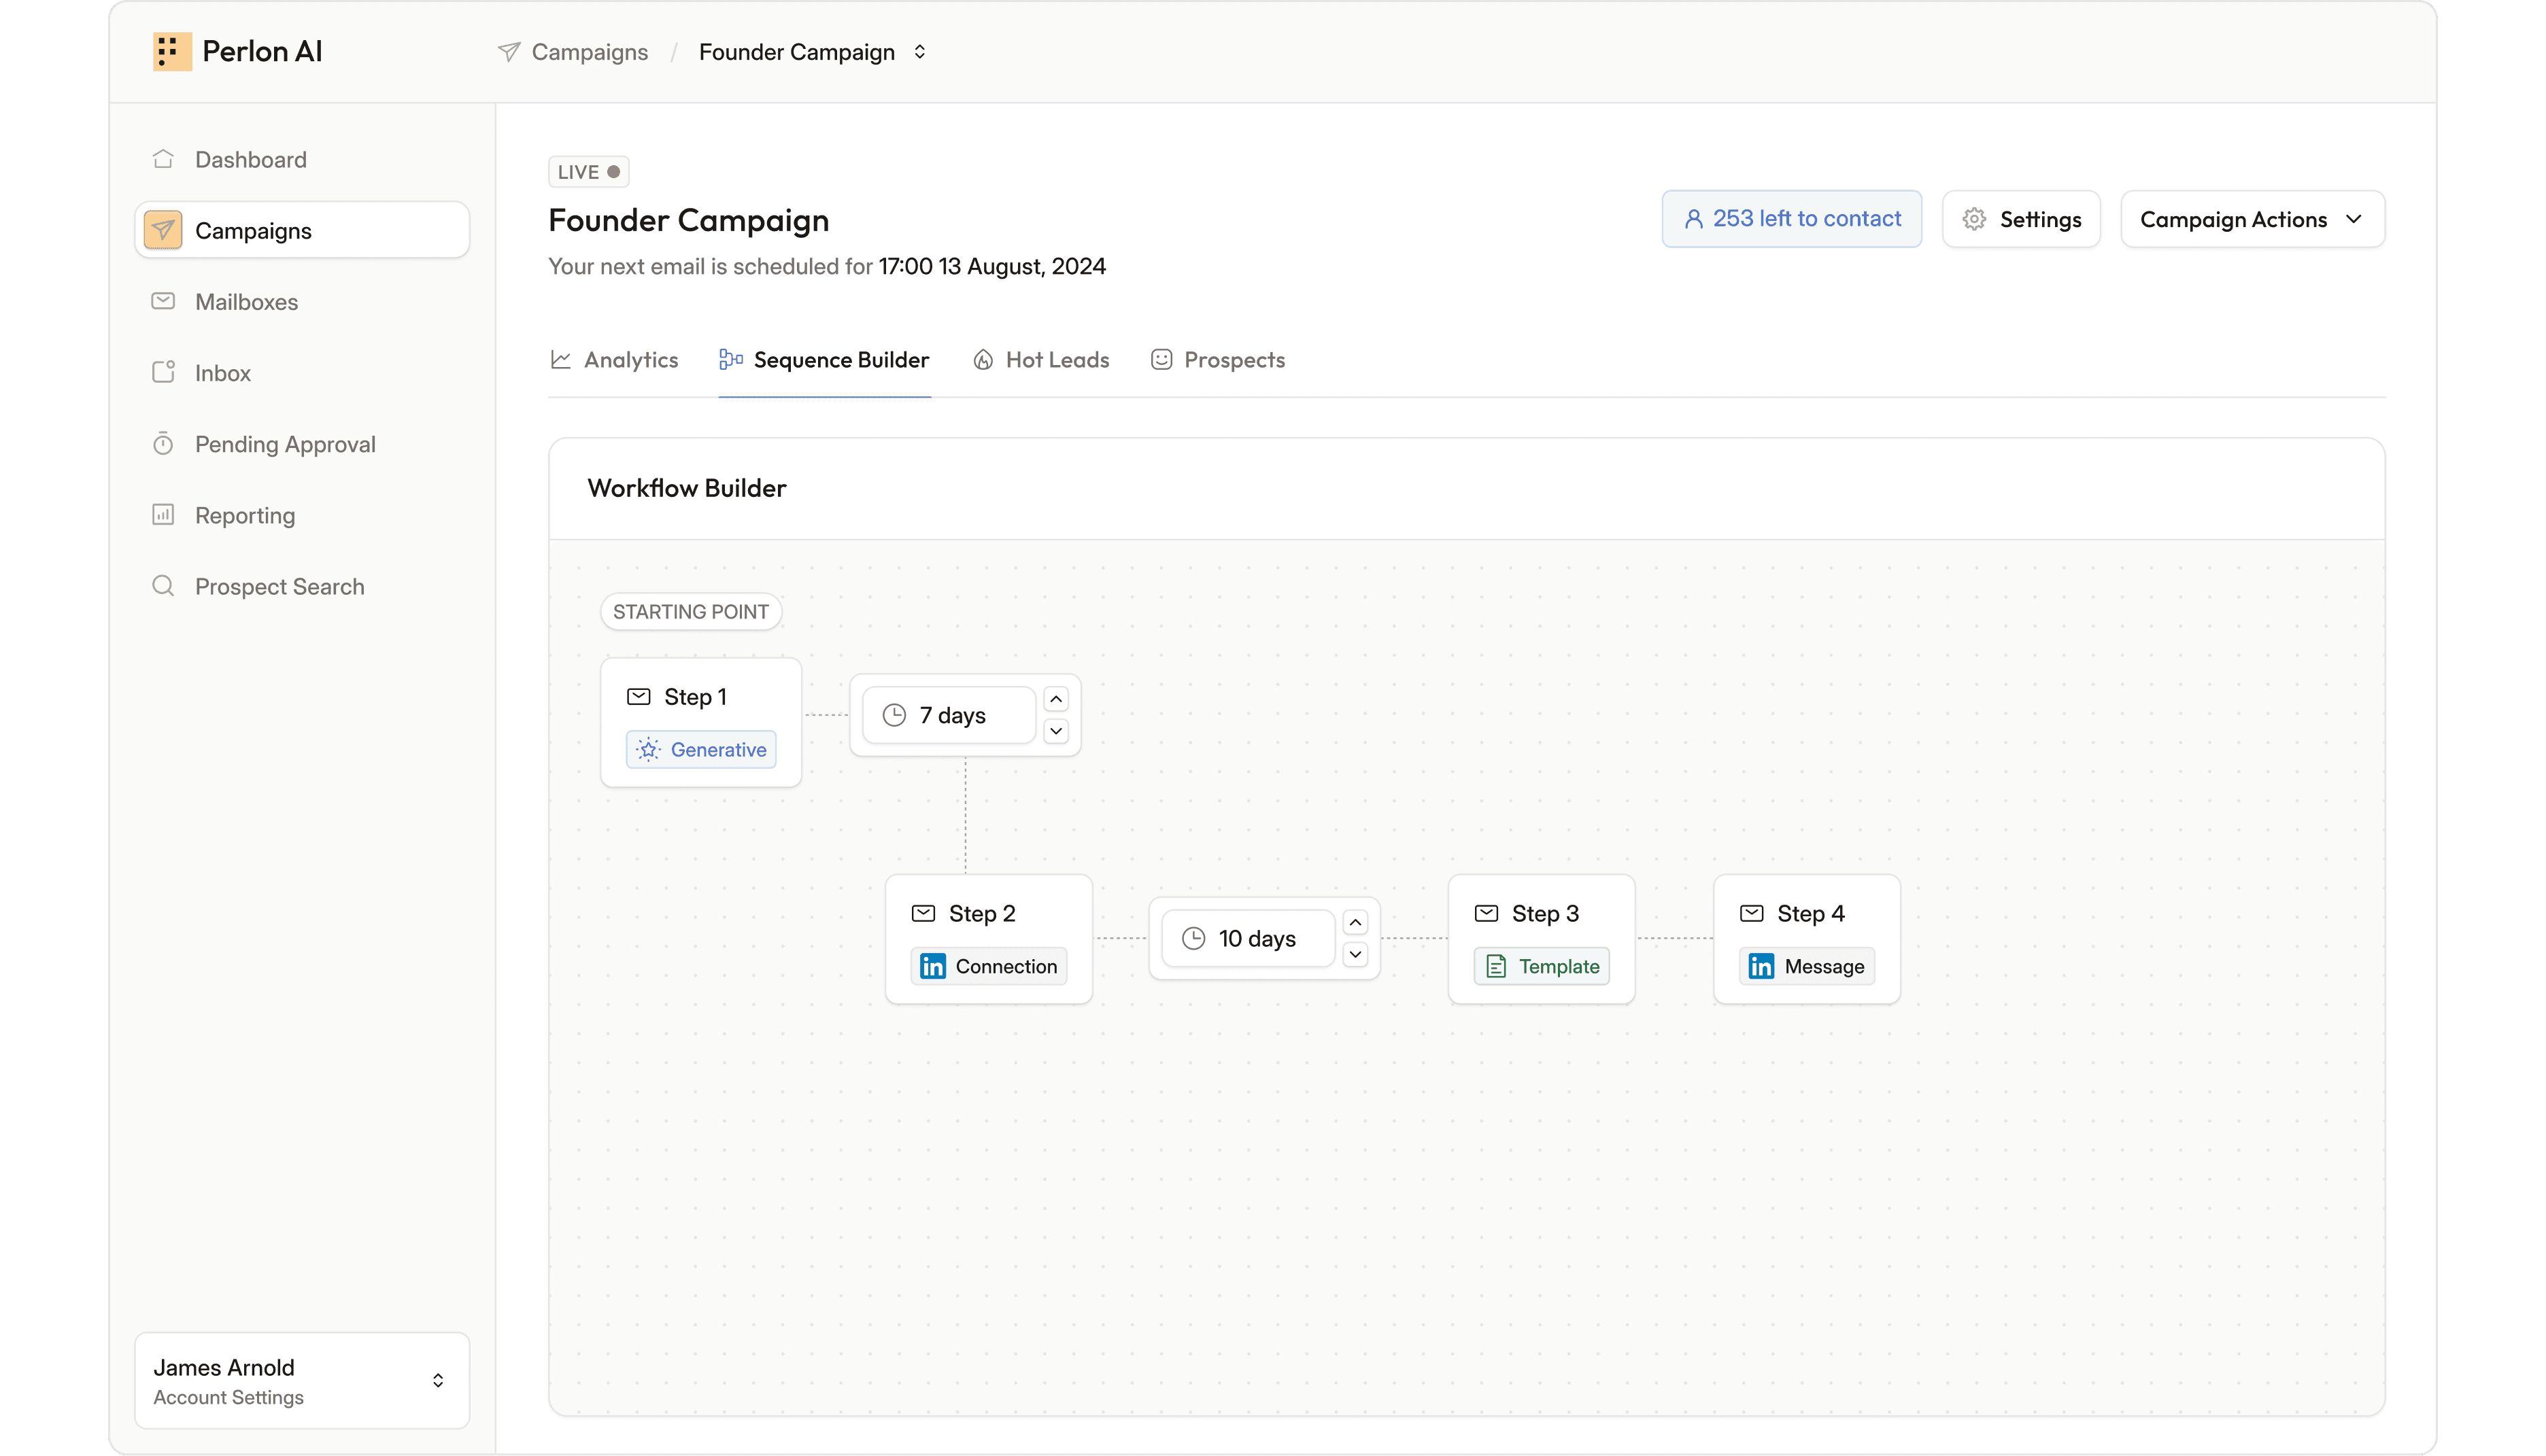Decrease the 7 days delay stepper

(1055, 731)
